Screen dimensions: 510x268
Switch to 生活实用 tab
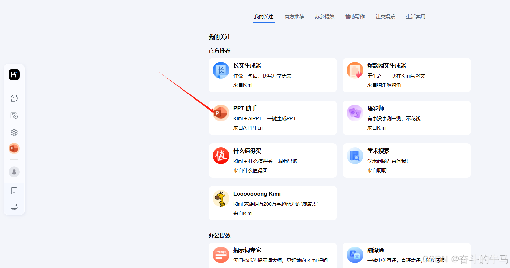416,17
